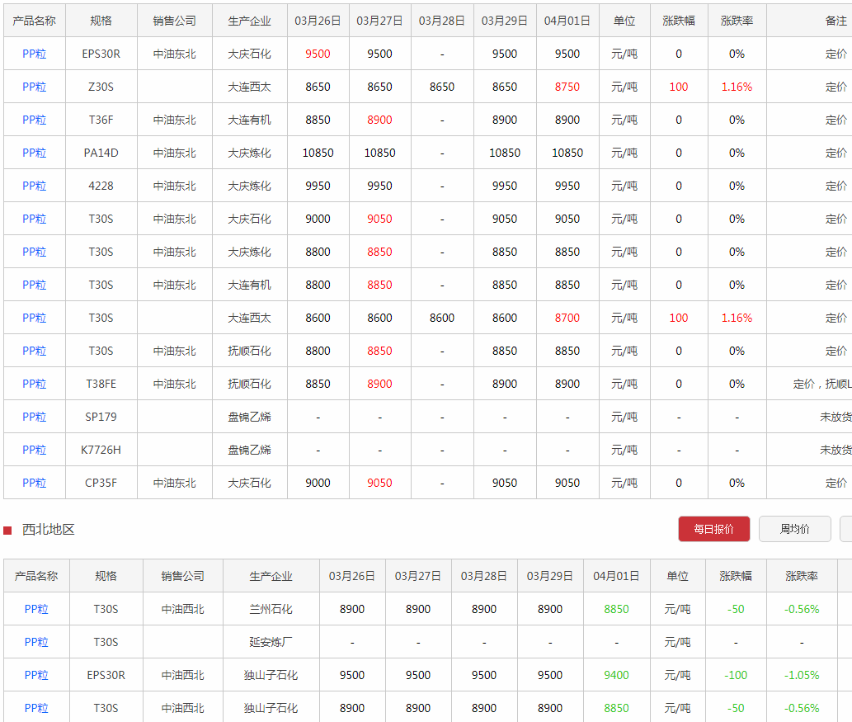Image resolution: width=852 pixels, height=722 pixels.
Task: Select the red 8750 price in Z30S row
Action: pyautogui.click(x=567, y=87)
